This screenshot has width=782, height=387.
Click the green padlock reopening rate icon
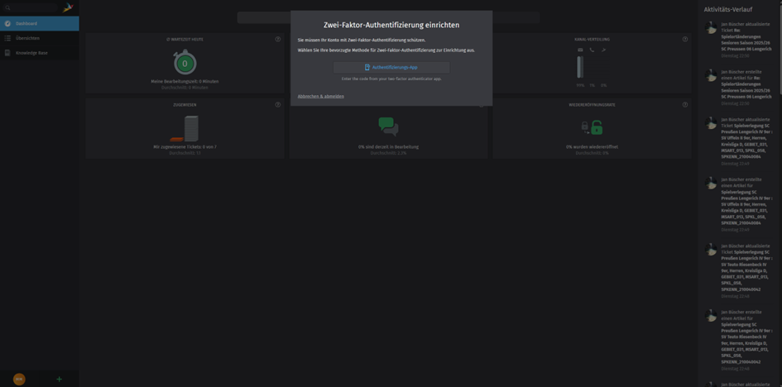(592, 127)
